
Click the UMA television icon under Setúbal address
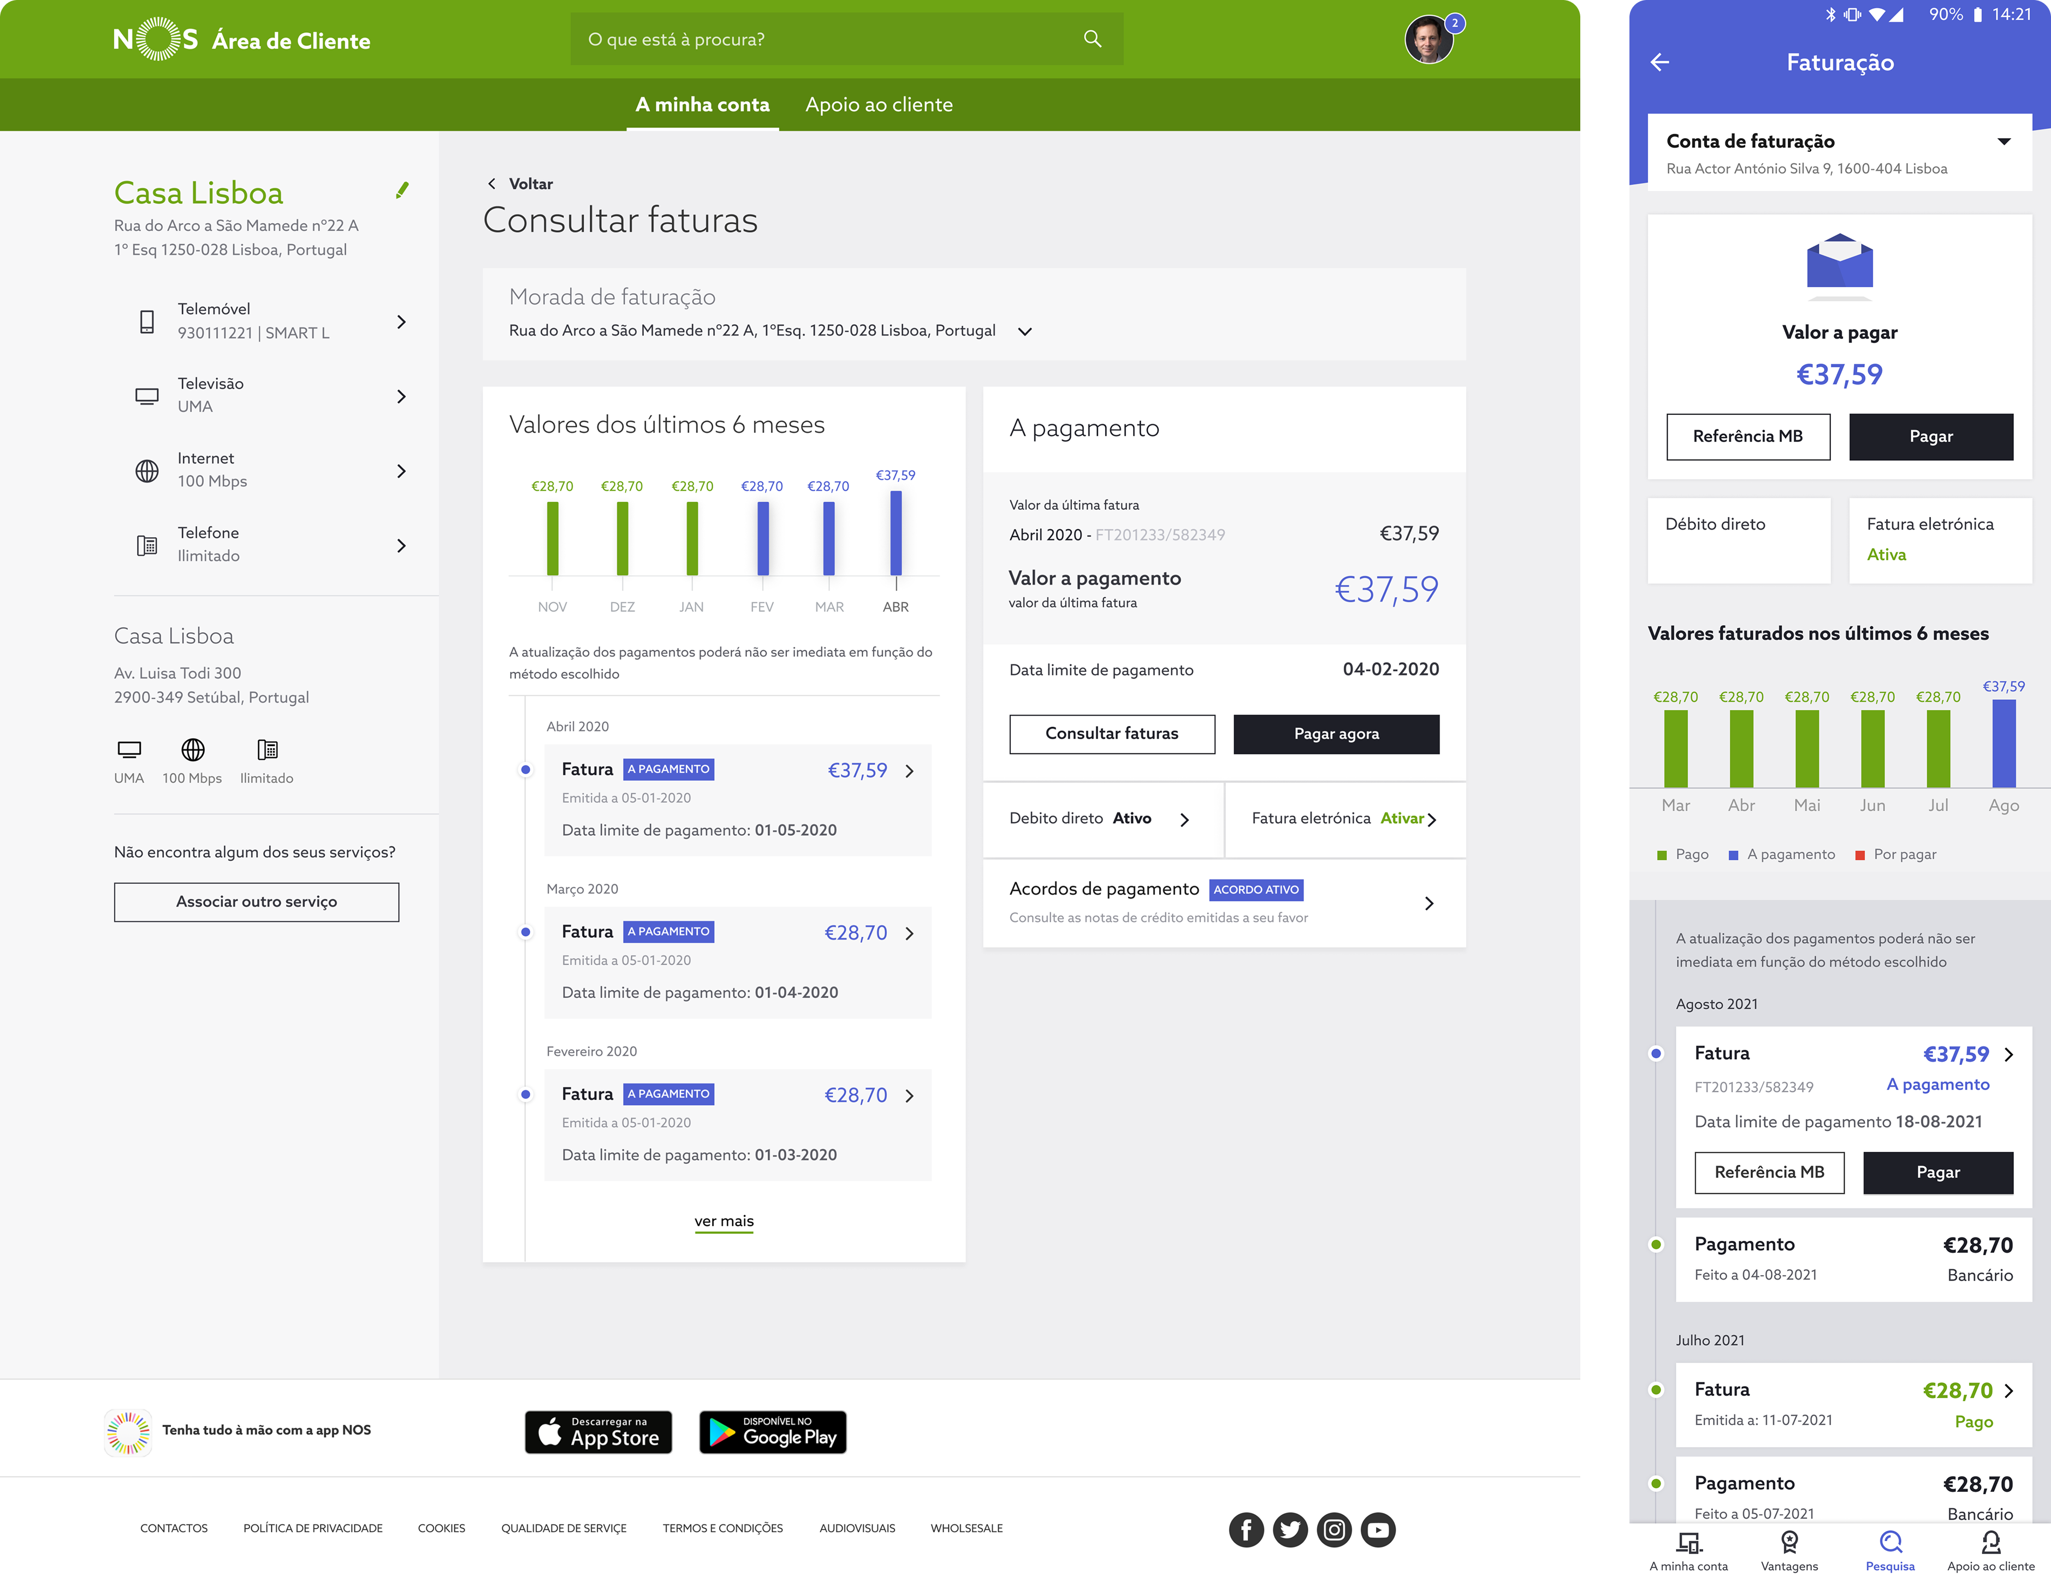129,749
